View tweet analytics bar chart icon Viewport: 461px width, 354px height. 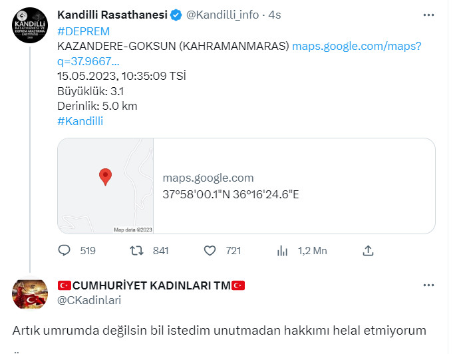point(282,251)
